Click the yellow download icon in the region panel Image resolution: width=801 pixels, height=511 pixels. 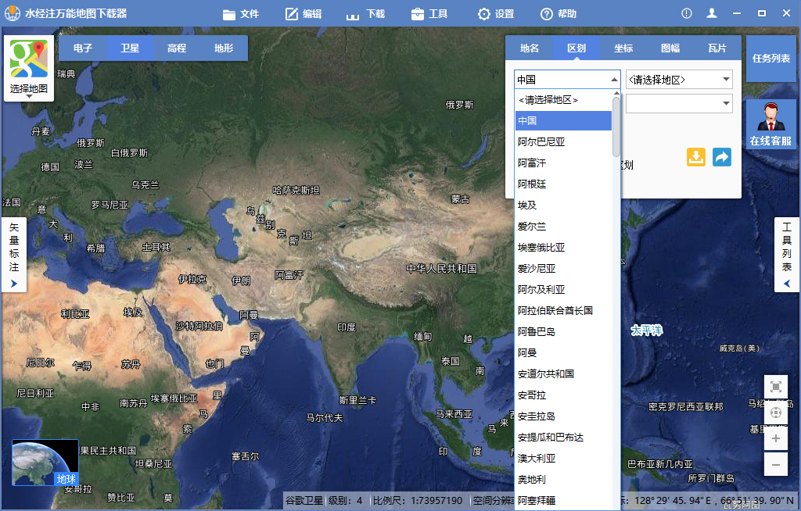pyautogui.click(x=695, y=157)
